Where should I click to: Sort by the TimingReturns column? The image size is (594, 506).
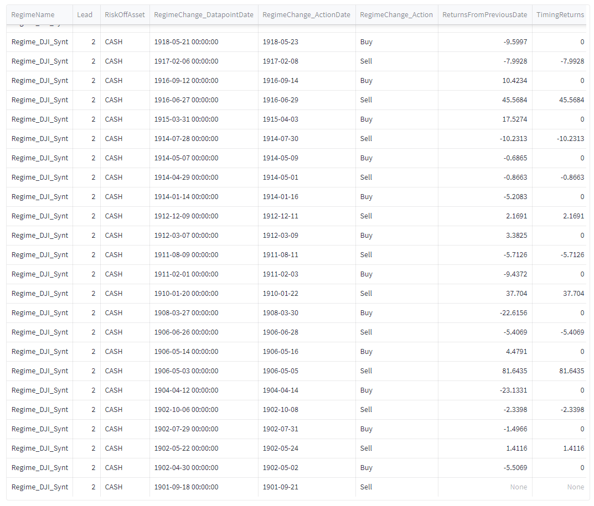560,14
